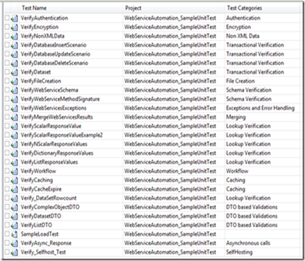Click the Verify_Selfhost_Test test icon

click(x=14, y=252)
